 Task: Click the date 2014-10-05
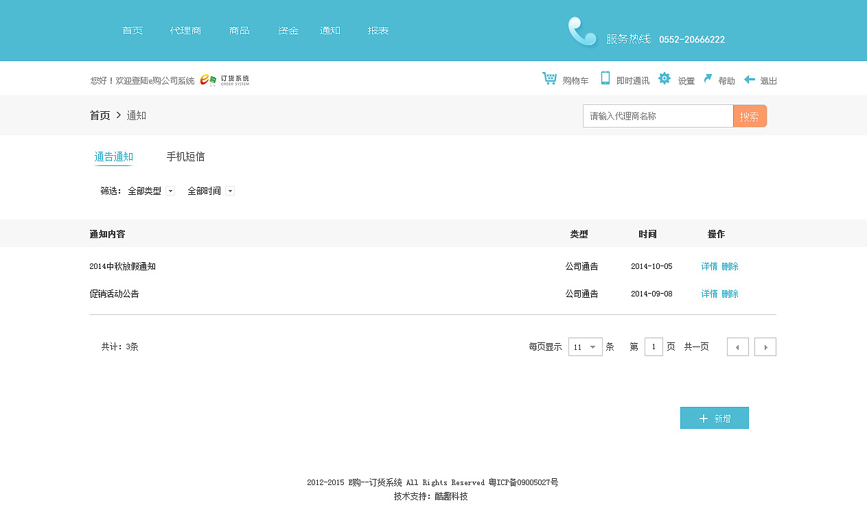pyautogui.click(x=651, y=266)
